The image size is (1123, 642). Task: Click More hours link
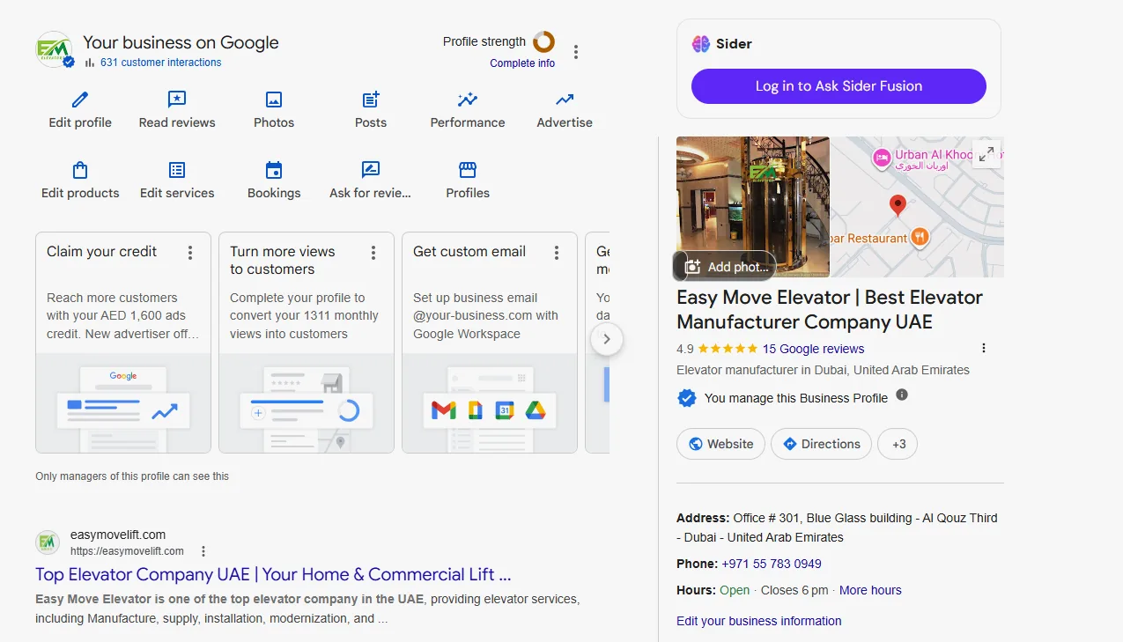pos(870,590)
